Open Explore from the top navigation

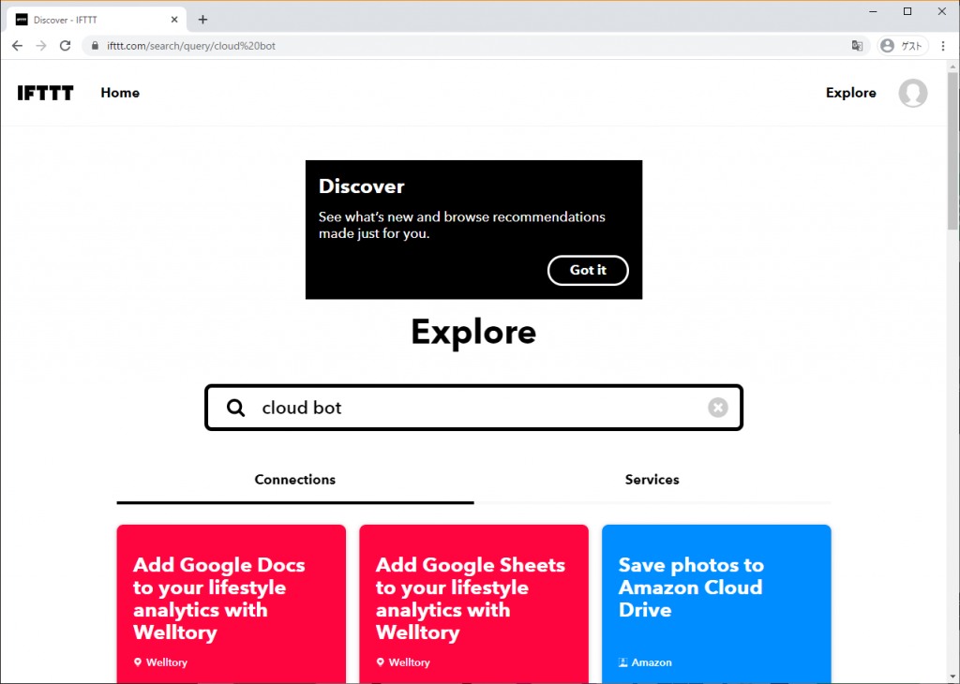[850, 93]
